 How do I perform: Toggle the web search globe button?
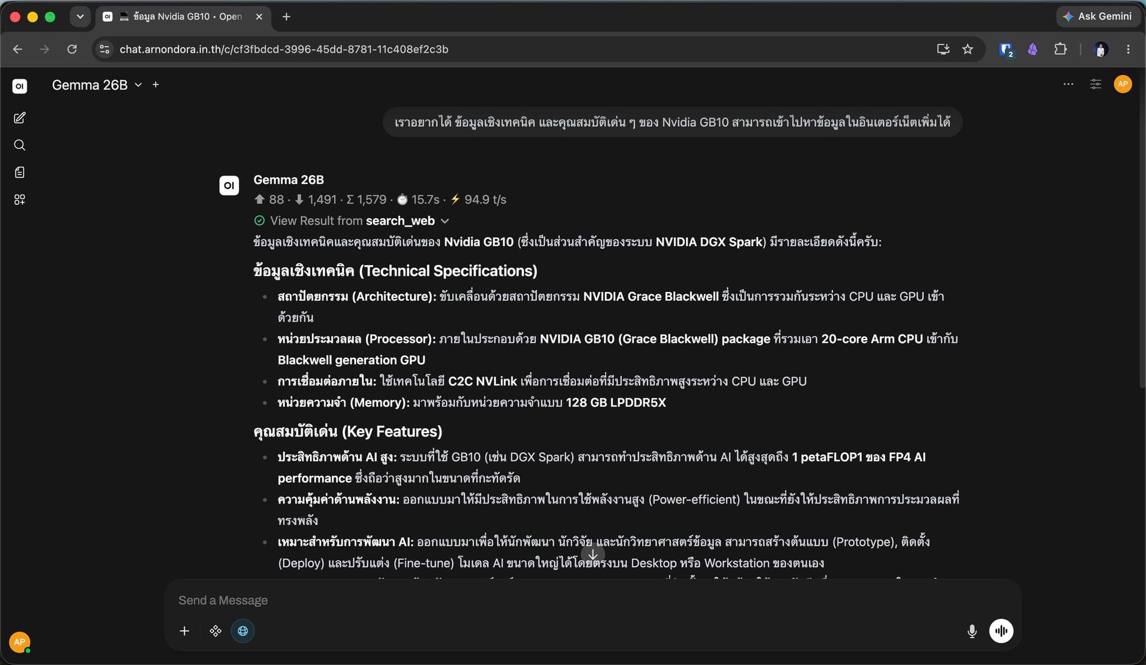[243, 631]
